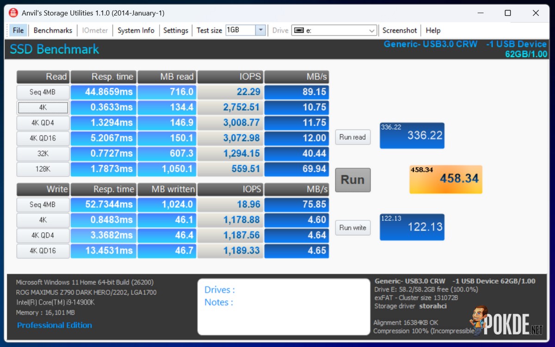This screenshot has height=347, width=555.
Task: Select the 1,189.33 IOPS write value
Action: click(230, 251)
